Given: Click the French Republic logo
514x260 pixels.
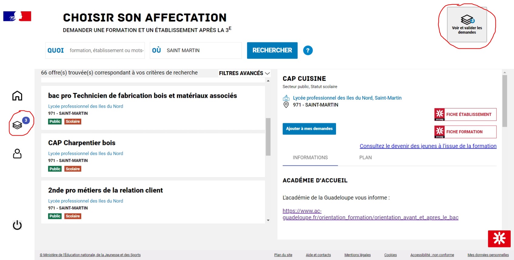Looking at the screenshot, I should pos(17,16).
